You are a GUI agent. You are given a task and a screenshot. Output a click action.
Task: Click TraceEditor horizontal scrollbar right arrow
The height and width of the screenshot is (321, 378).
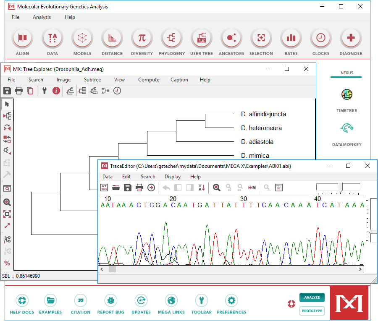pos(360,269)
